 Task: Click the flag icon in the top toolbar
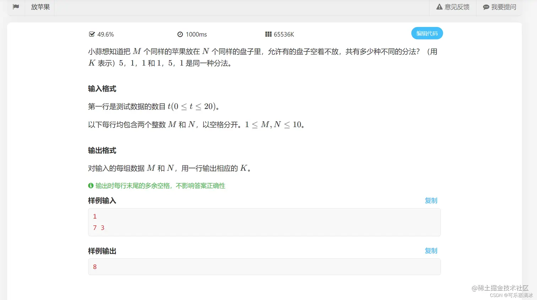(16, 7)
